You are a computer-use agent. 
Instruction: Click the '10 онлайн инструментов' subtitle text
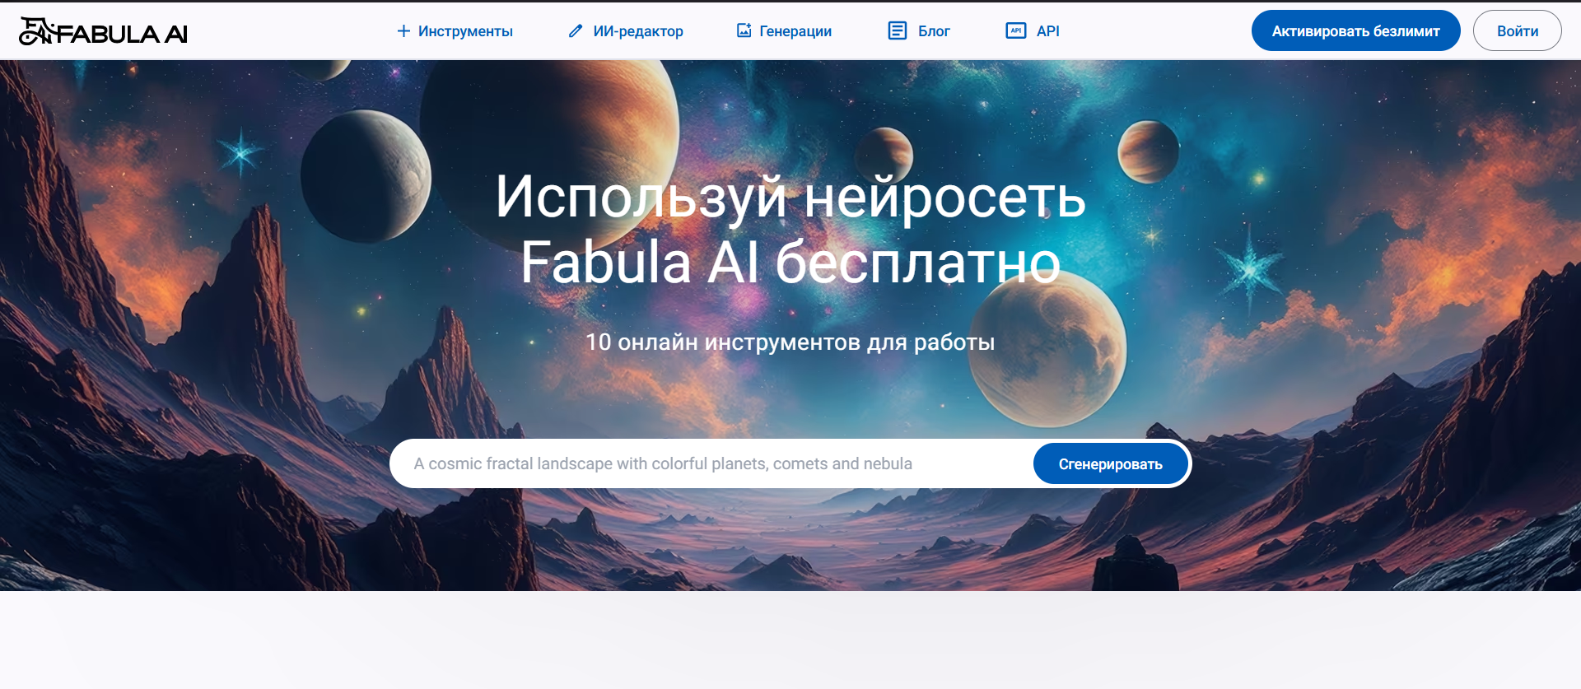pos(790,342)
